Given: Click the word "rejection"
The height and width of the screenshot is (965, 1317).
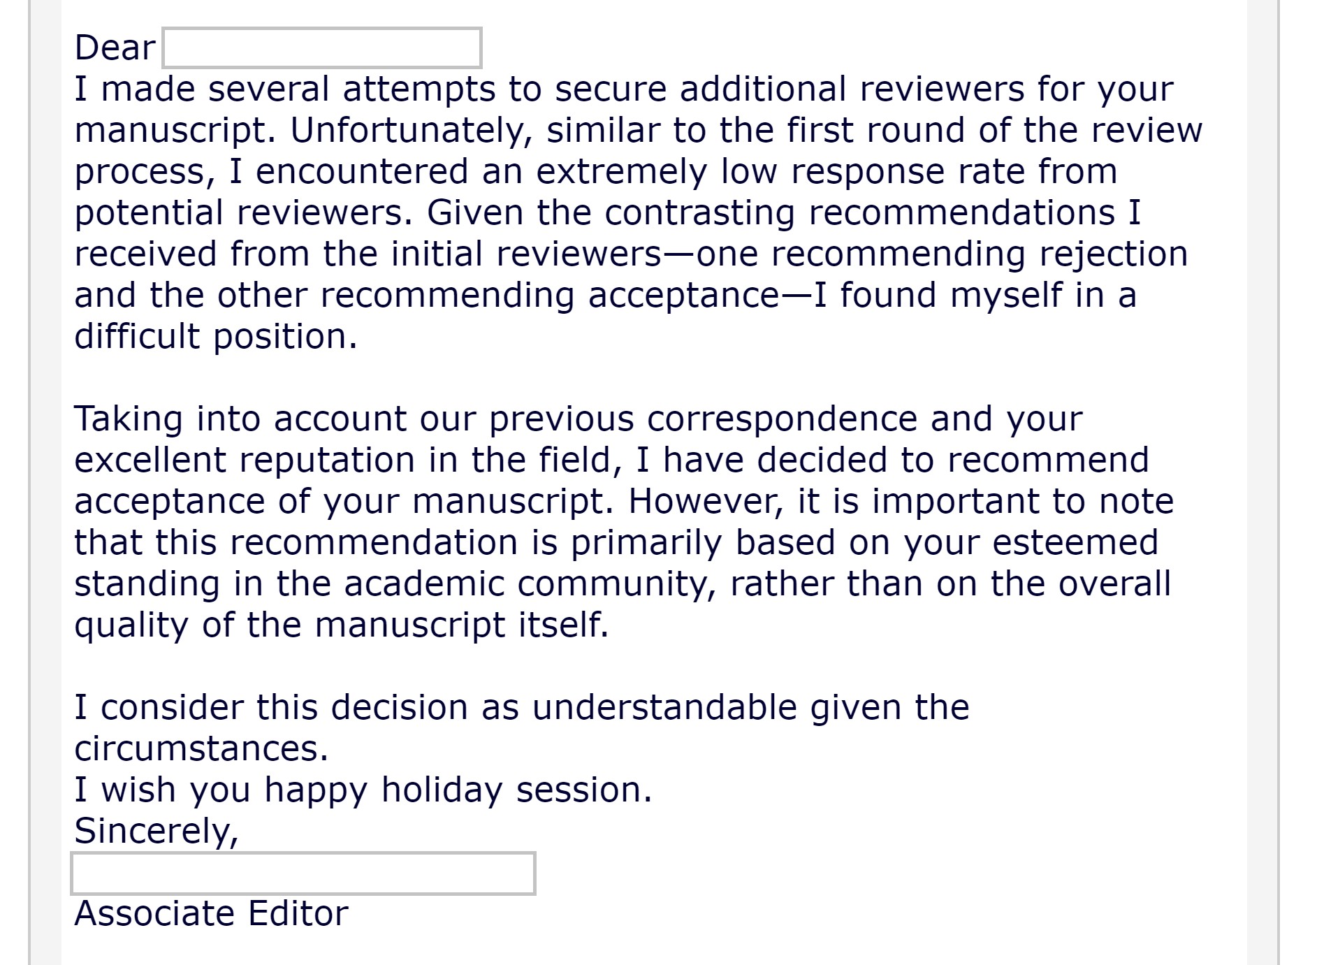Looking at the screenshot, I should point(1113,254).
